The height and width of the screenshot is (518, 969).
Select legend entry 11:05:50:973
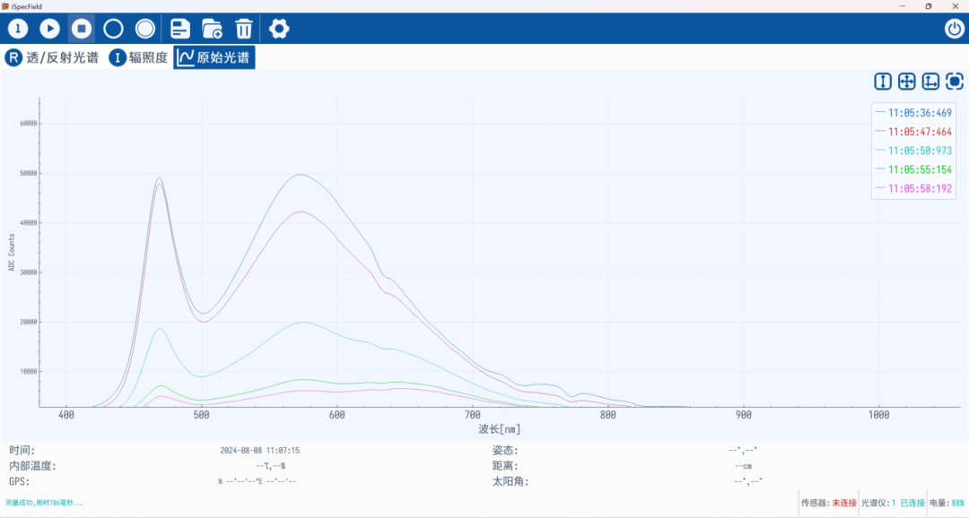pyautogui.click(x=913, y=151)
